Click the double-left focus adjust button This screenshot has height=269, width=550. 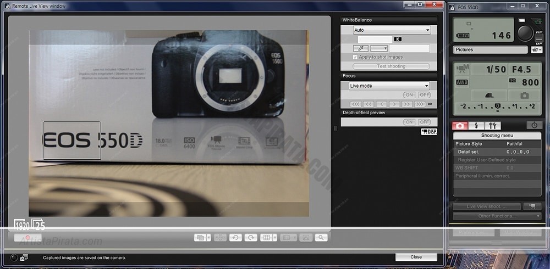369,104
